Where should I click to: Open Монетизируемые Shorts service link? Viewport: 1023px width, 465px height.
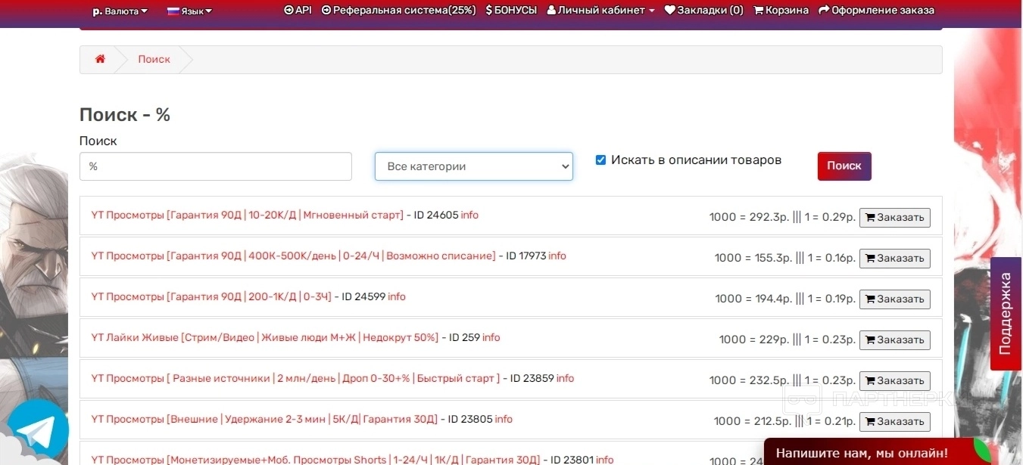[315, 460]
